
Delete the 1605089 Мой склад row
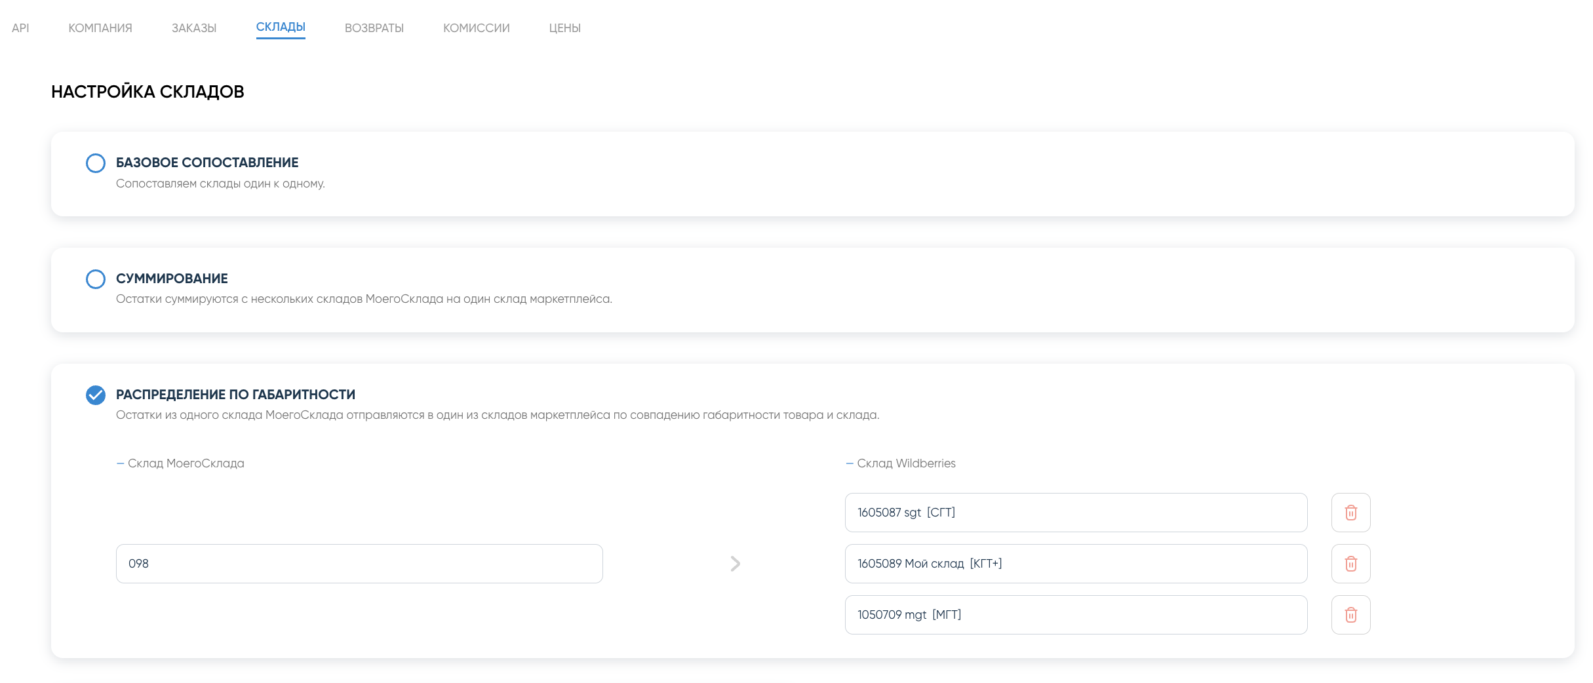click(1350, 564)
